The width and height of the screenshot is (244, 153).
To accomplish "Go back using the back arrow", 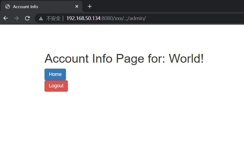I will (x=6, y=18).
